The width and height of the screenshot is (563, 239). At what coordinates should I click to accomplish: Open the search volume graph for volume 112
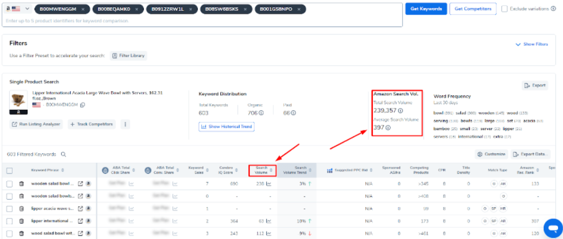click(x=268, y=233)
